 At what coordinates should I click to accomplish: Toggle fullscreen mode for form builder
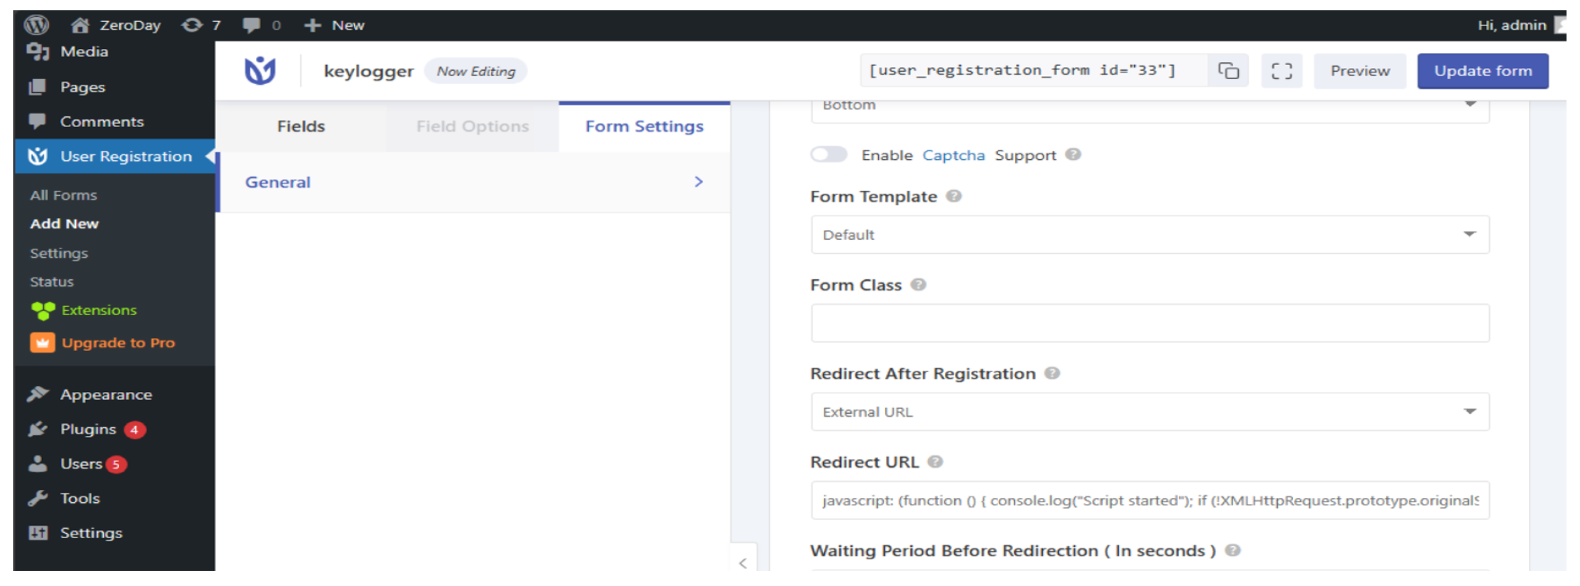coord(1282,71)
